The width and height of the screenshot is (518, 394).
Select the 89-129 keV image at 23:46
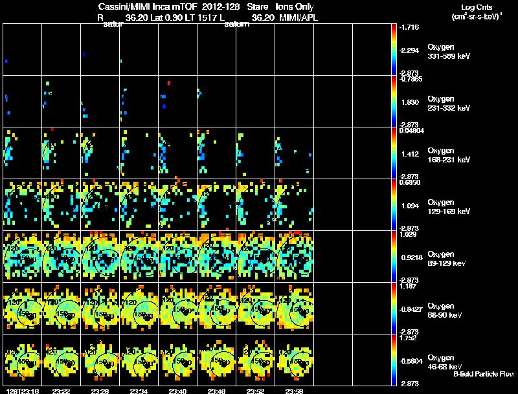point(217,256)
